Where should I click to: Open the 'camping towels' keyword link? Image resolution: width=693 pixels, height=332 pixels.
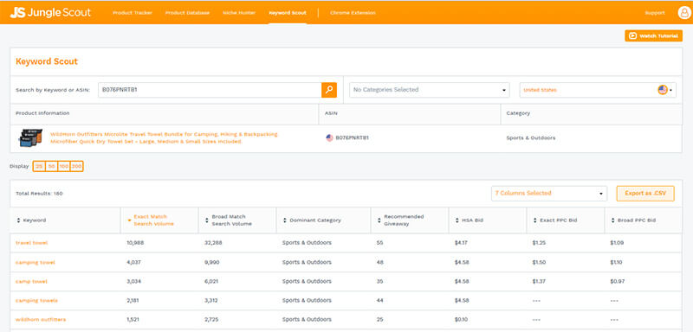36,300
